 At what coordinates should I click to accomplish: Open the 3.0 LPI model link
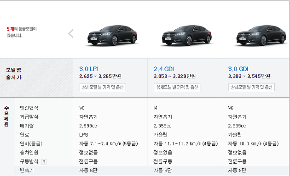coord(88,69)
